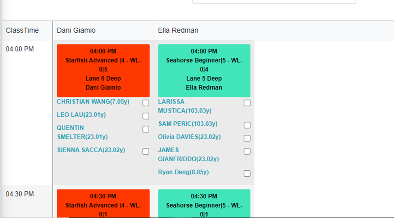The height and width of the screenshot is (218, 394).
Task: Open the 04:00 PM Seahorse Beginner class card
Action: pyautogui.click(x=204, y=70)
